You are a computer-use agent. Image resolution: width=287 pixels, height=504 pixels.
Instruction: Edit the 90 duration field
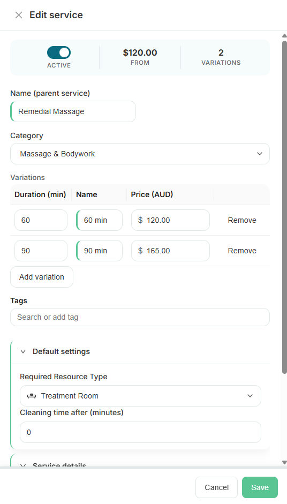[x=41, y=251]
